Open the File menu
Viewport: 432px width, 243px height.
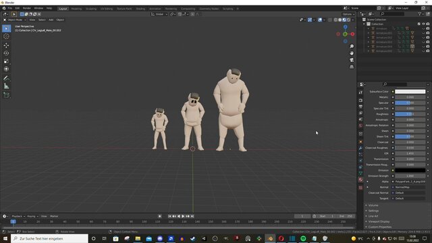10,9
